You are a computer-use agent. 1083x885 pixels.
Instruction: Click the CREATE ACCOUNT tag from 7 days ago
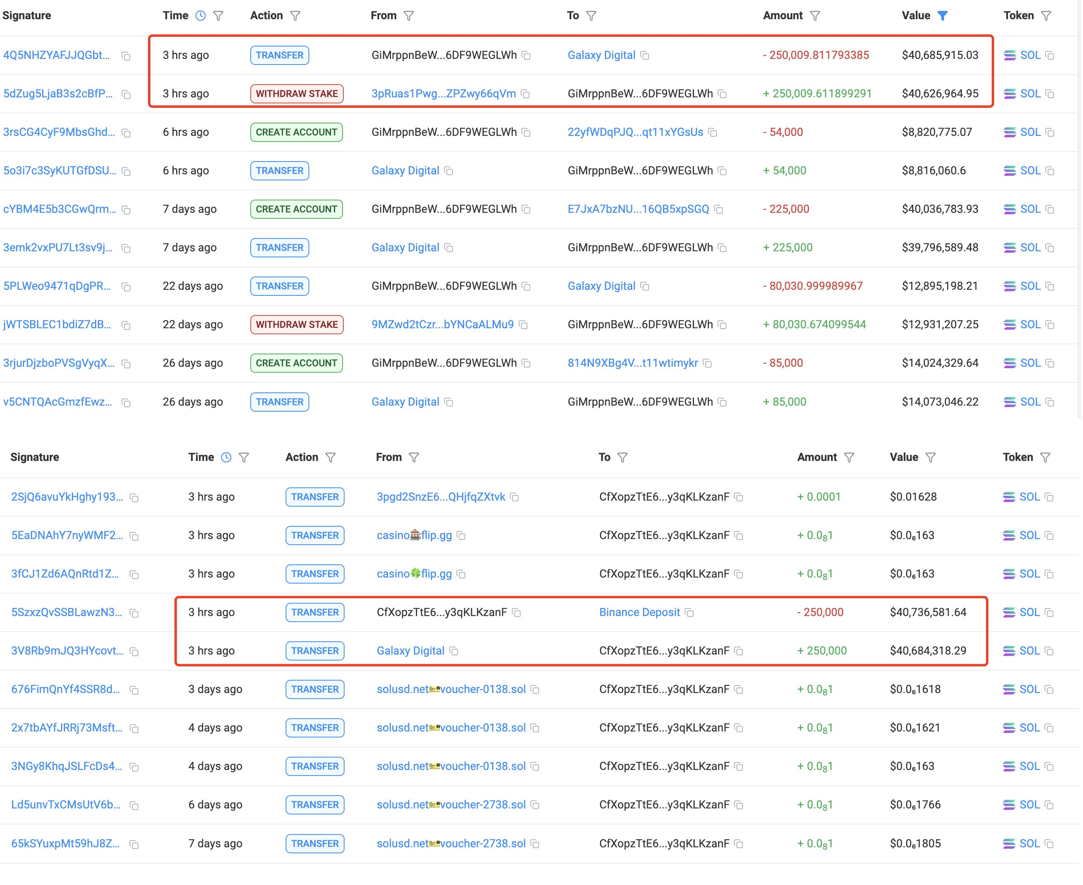(296, 210)
